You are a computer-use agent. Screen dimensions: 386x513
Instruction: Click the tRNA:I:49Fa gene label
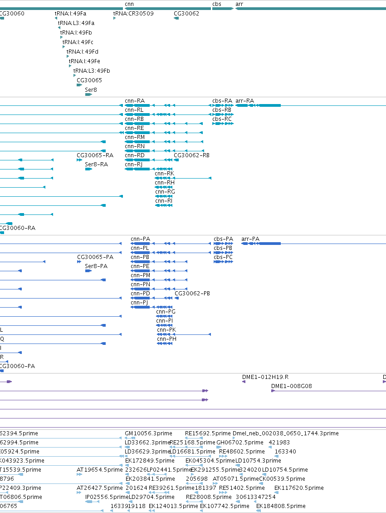71,14
